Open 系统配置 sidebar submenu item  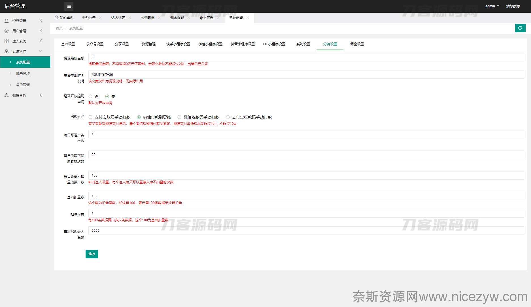coord(25,62)
